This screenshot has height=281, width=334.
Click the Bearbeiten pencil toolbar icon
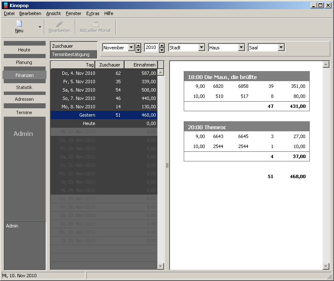click(x=59, y=24)
